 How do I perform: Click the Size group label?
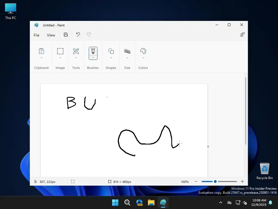[127, 68]
